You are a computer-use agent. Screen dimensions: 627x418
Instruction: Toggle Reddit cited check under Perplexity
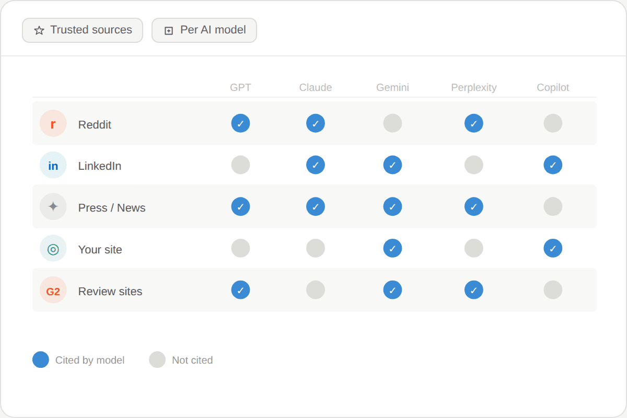474,123
